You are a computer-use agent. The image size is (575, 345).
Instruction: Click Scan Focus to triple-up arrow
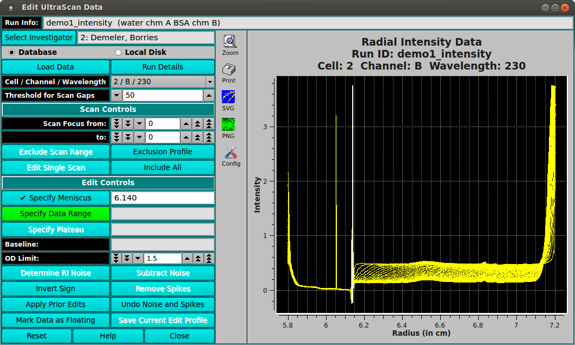[209, 137]
